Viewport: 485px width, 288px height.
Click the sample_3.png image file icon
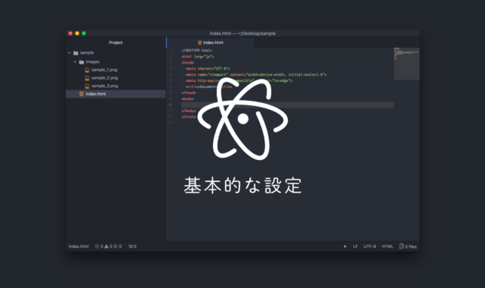pos(87,86)
